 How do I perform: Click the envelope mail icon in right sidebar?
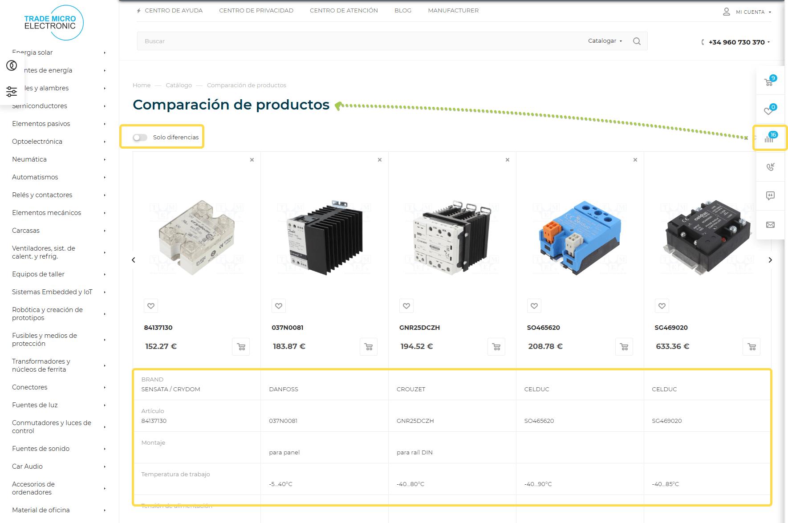click(770, 225)
